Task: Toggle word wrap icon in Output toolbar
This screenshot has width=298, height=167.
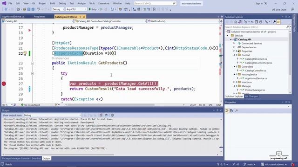Action: click(x=107, y=115)
